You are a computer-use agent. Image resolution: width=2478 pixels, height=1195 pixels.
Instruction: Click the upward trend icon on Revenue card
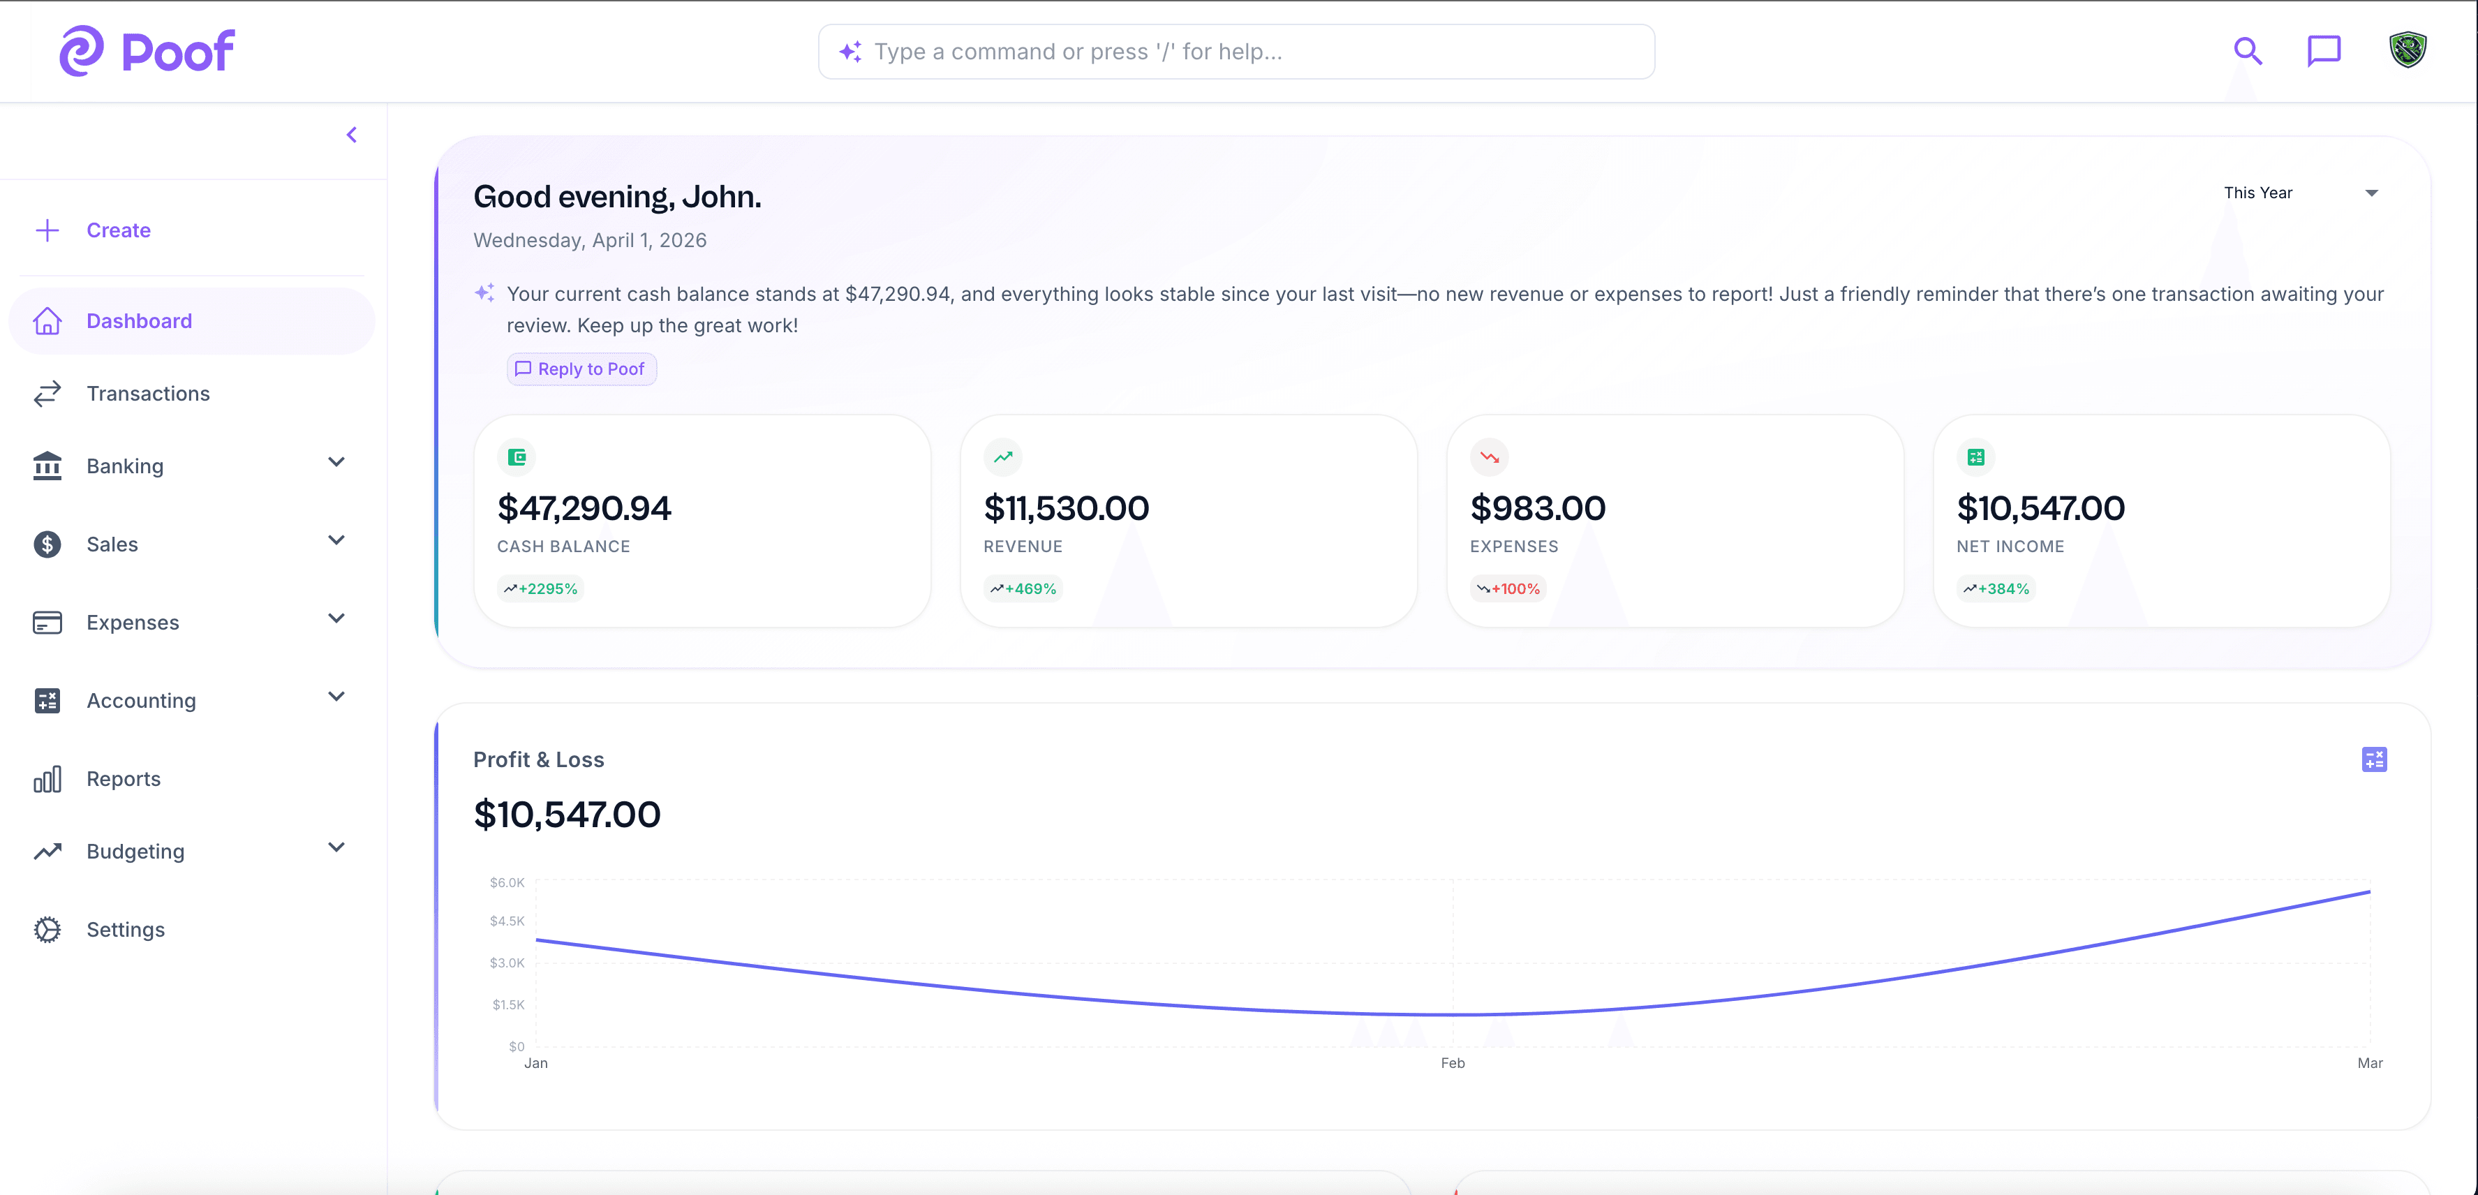pyautogui.click(x=1002, y=457)
